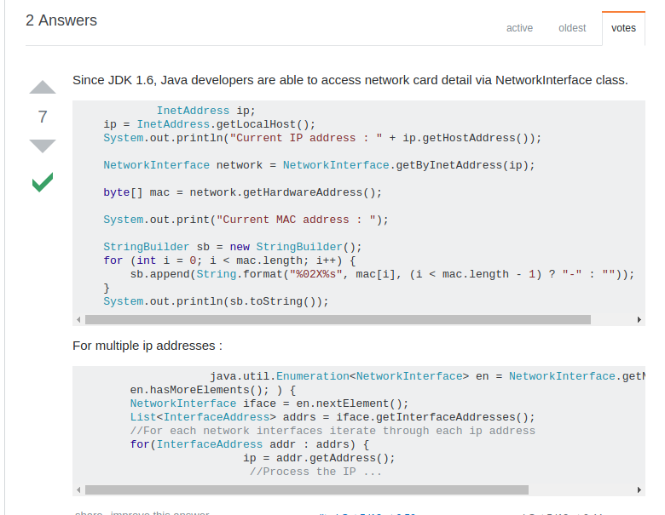Image resolution: width=665 pixels, height=515 pixels.
Task: Click the 'getInterfaceAddresses()' code line
Action: click(332, 417)
